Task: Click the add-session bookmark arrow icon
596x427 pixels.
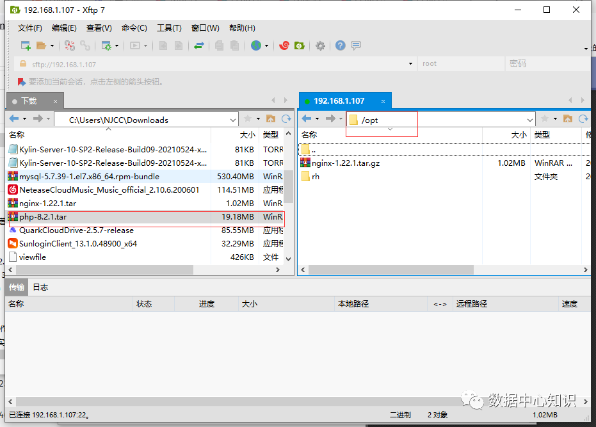Action: click(x=22, y=82)
